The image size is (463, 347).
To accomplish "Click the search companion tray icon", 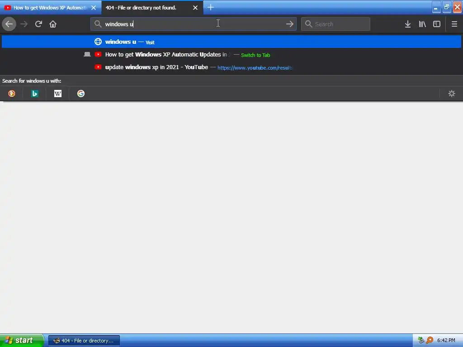I will tap(430, 340).
